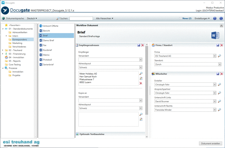Click the Favoriten star icon
The width and height of the screenshot is (225, 148).
point(6,25)
